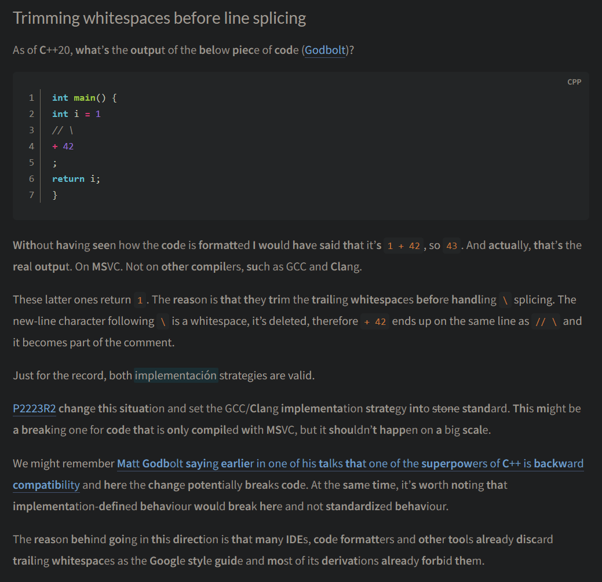Click the inline code snippet "43"
Screen dimensions: 602x582
click(452, 246)
